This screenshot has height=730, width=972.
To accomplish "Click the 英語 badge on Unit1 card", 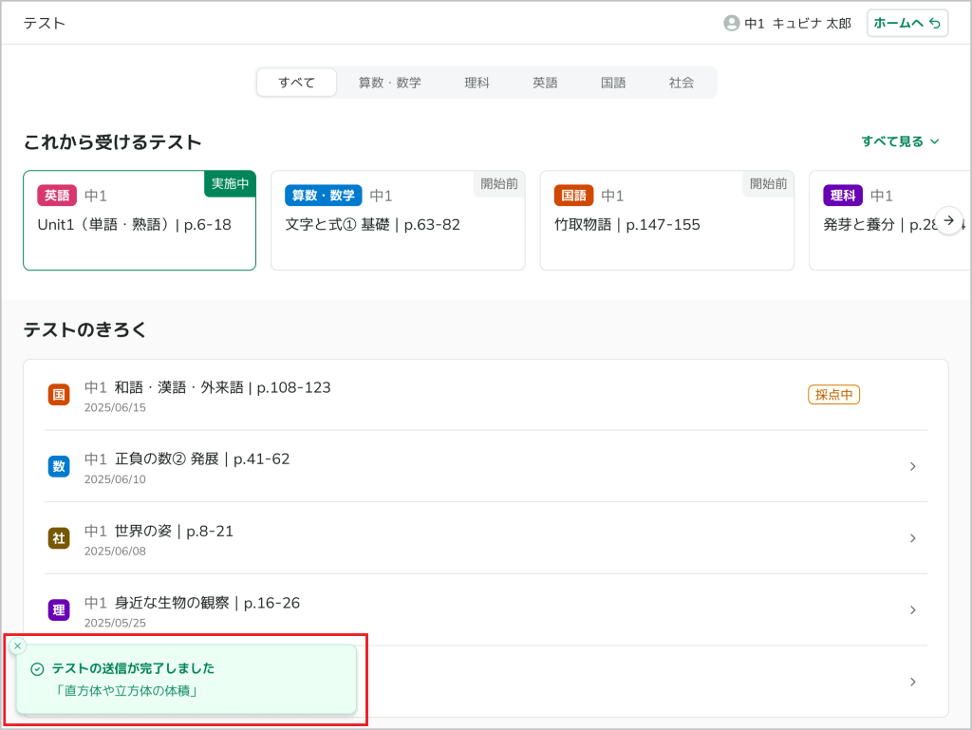I will click(x=57, y=196).
